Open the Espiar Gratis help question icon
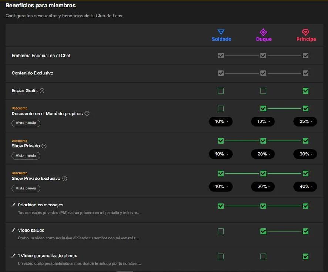Image resolution: width=328 pixels, height=272 pixels. tap(42, 91)
